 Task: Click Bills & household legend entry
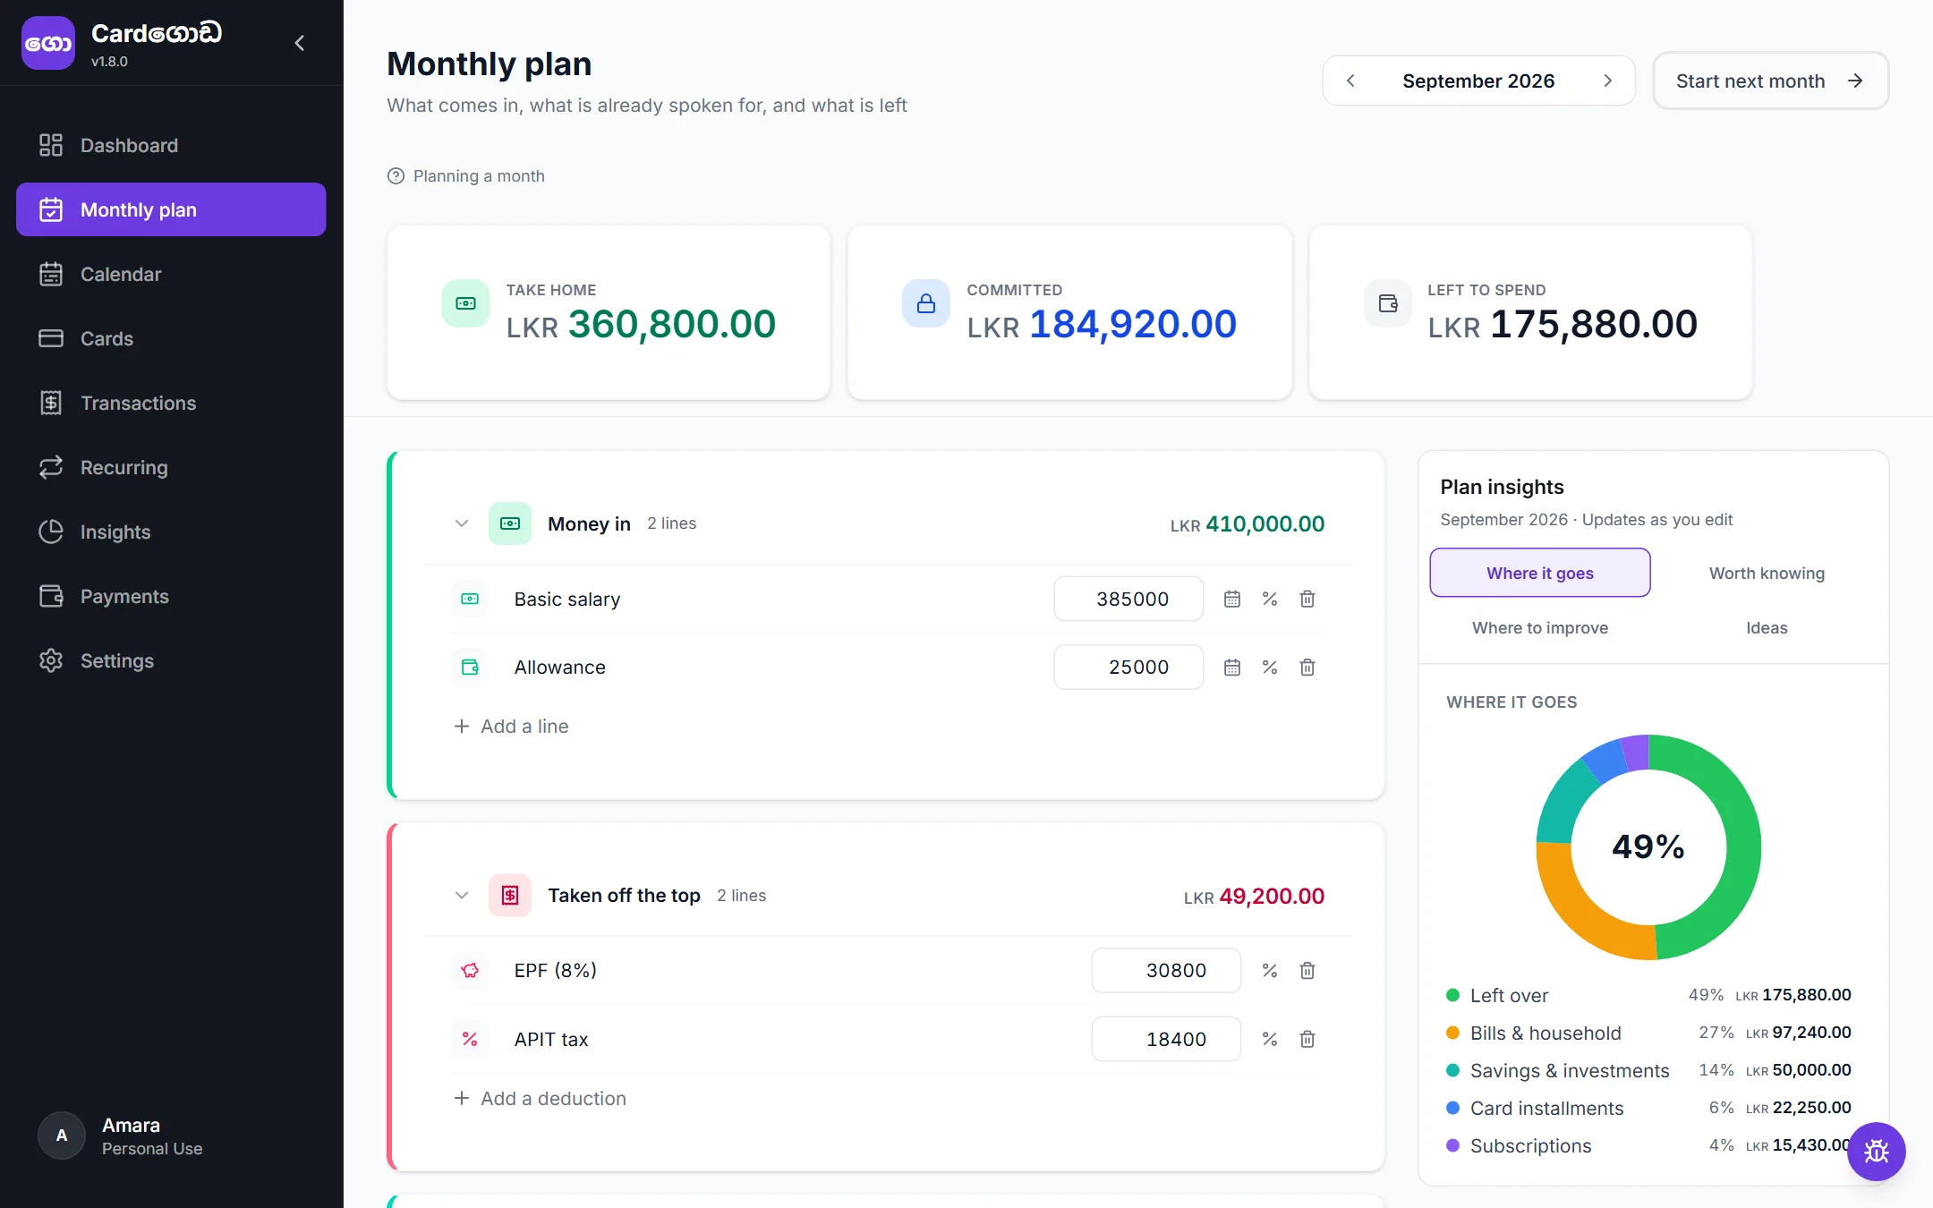click(1648, 1033)
